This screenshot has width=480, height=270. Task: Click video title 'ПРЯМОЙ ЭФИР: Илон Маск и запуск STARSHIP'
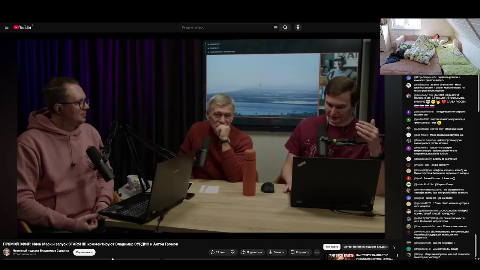coord(90,244)
